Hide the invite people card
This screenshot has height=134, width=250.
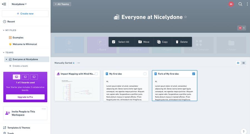click(44, 109)
